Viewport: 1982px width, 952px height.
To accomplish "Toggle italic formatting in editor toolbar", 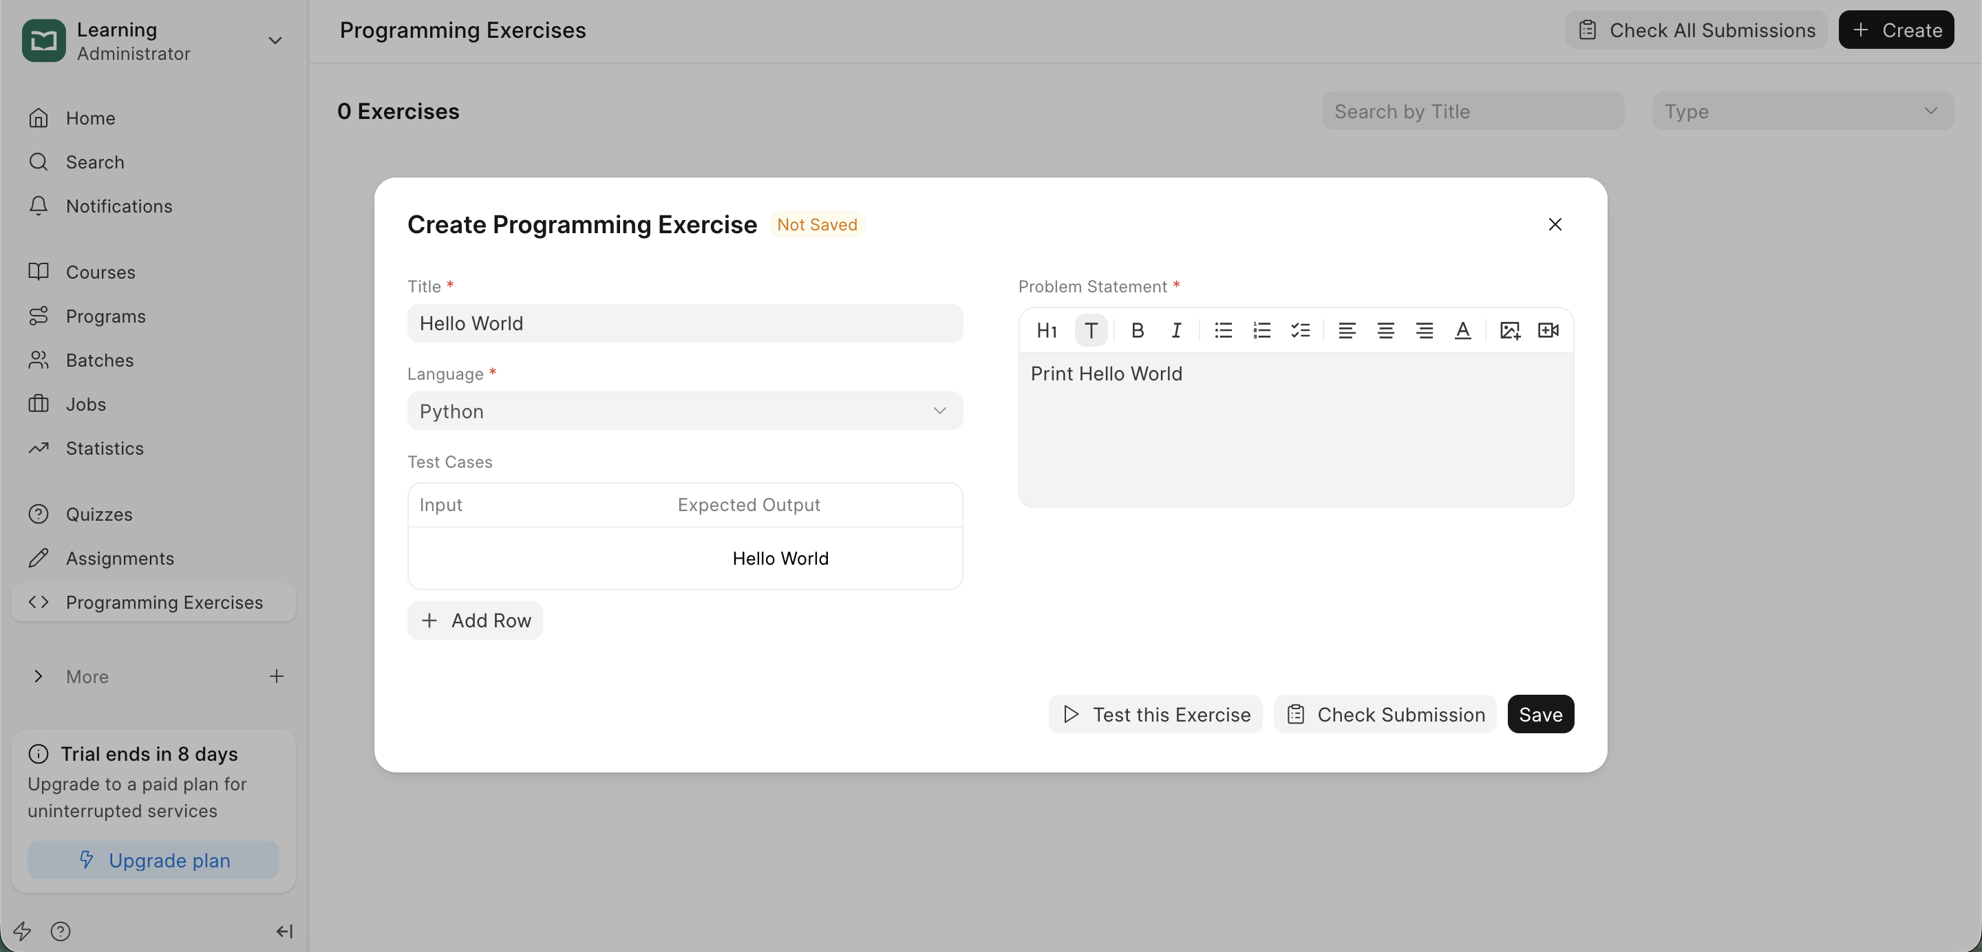I will [1175, 331].
